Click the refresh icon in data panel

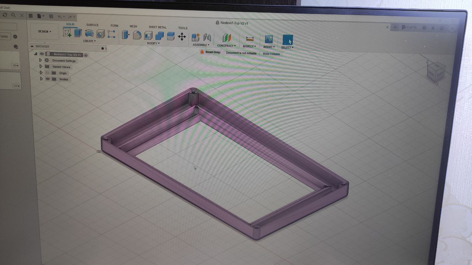coord(5,15)
